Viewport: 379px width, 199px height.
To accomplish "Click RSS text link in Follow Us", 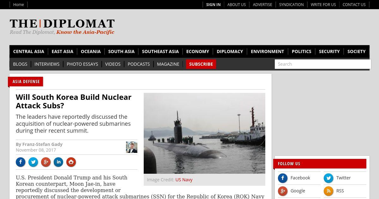I will (x=340, y=191).
